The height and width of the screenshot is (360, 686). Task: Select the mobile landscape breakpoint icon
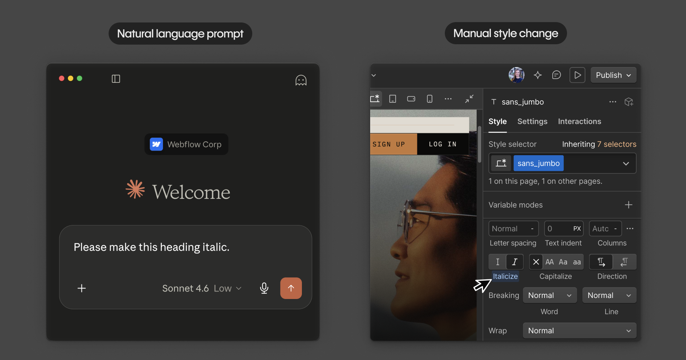(x=411, y=99)
